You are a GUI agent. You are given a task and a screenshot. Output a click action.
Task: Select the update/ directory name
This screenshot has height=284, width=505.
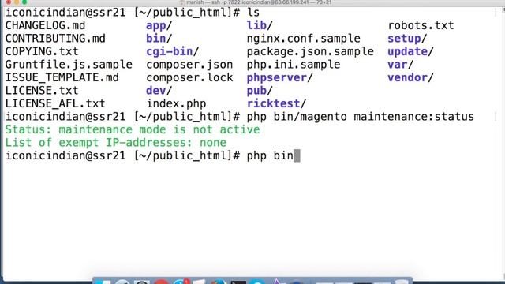click(410, 51)
